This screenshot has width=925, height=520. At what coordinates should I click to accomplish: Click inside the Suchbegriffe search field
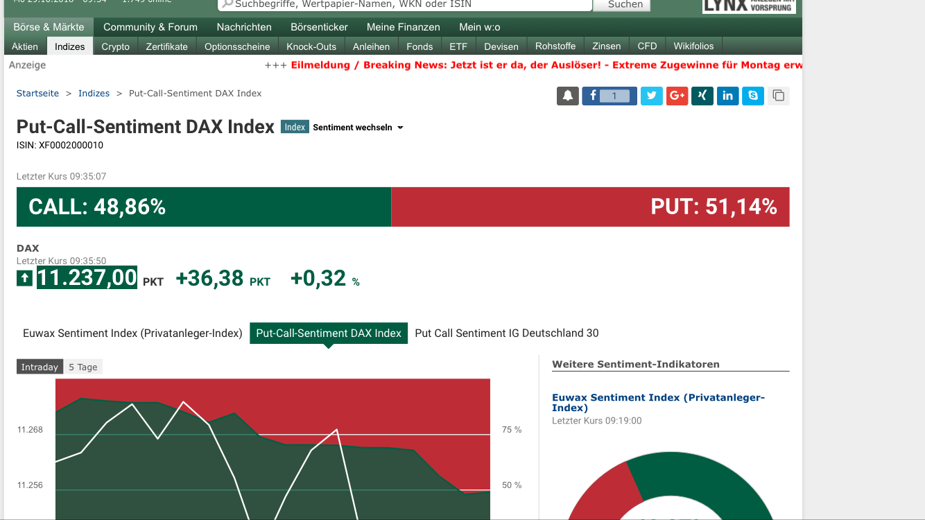[402, 5]
